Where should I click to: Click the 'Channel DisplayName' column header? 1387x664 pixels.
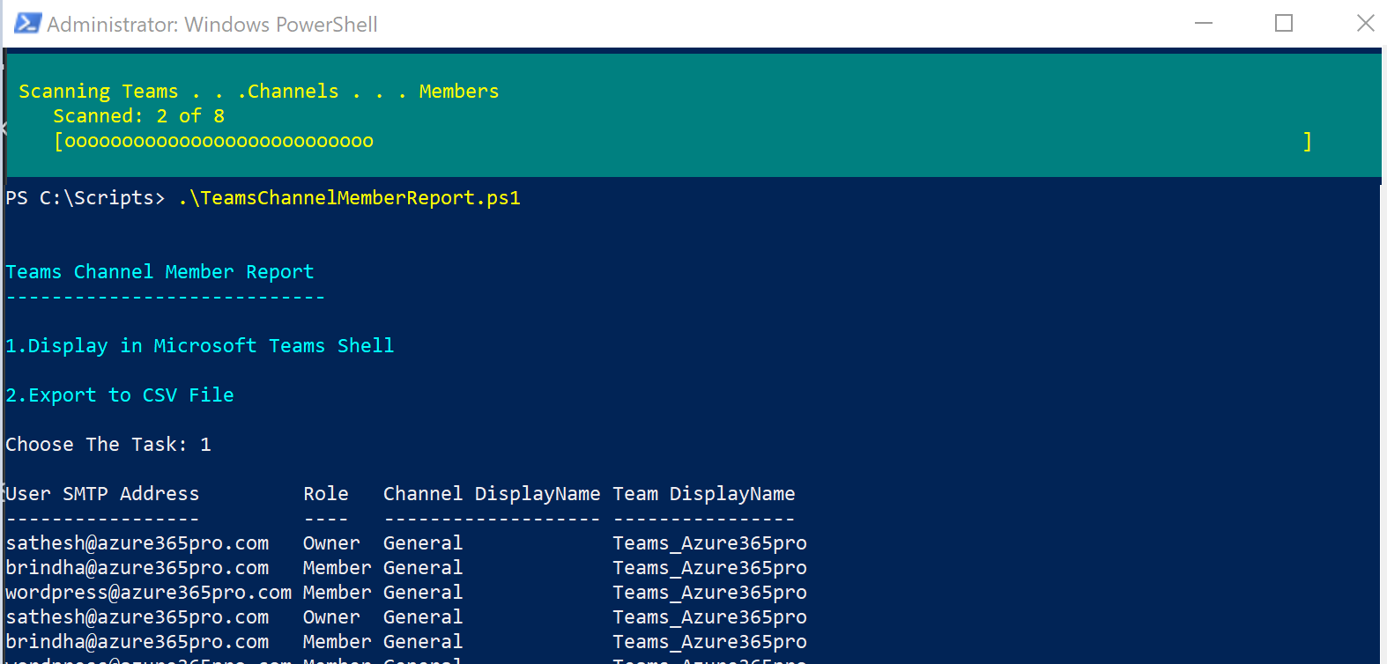click(492, 494)
